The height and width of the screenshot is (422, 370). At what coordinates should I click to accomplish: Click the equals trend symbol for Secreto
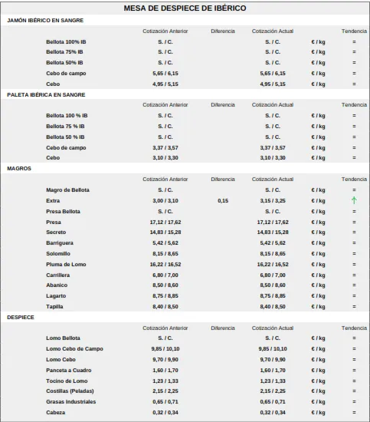pos(354,232)
